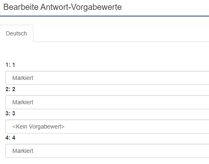
Task: Click the word Deutsch in the tab
Action: coord(16,33)
